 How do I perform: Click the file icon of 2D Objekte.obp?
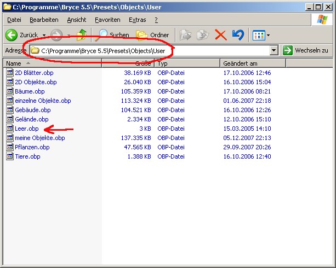pos(10,82)
